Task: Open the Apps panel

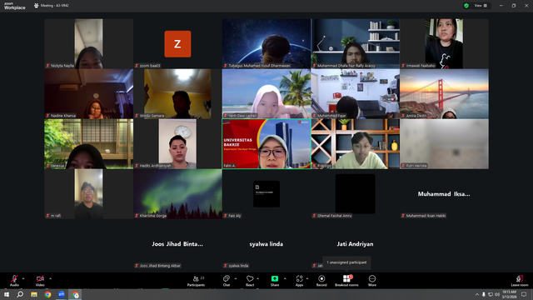Action: (299, 281)
